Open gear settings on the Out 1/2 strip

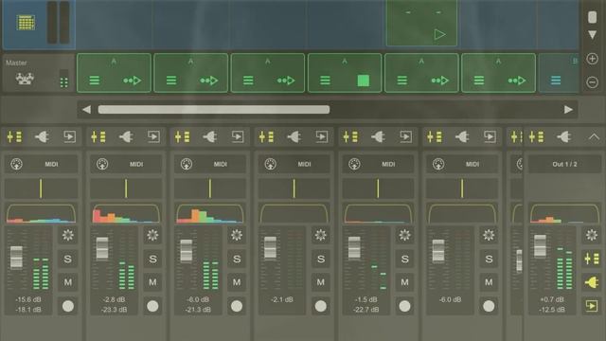pos(592,235)
